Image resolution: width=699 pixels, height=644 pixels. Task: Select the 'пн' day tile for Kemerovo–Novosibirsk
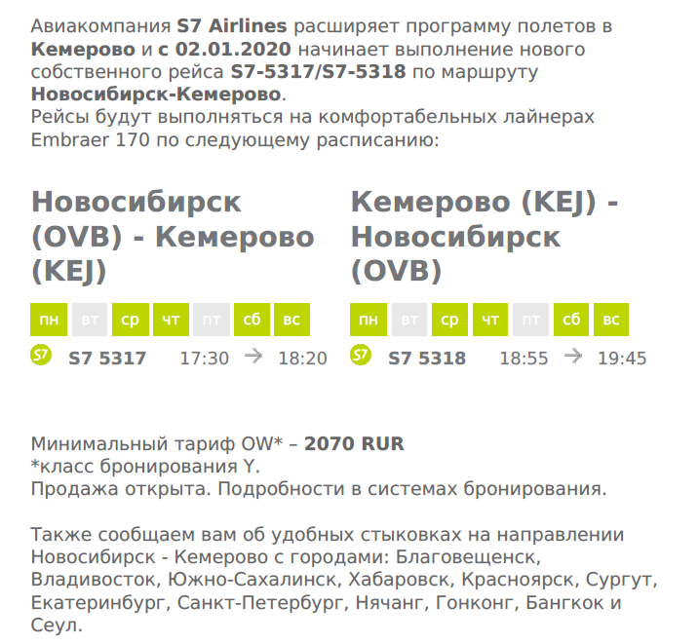coord(369,320)
